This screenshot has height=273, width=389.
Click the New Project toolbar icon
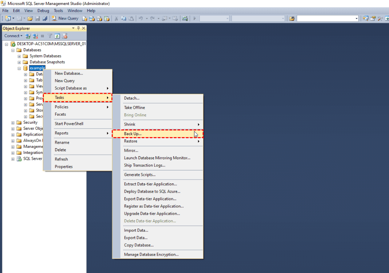pos(8,18)
